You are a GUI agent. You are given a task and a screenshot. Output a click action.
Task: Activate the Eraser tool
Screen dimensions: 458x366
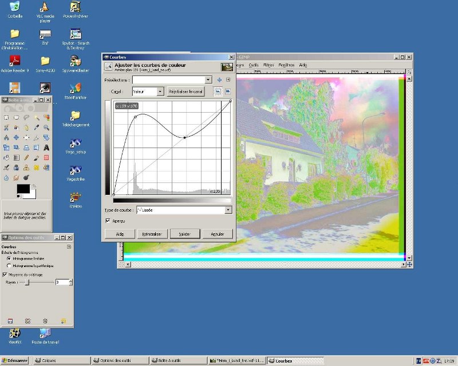coord(46,157)
